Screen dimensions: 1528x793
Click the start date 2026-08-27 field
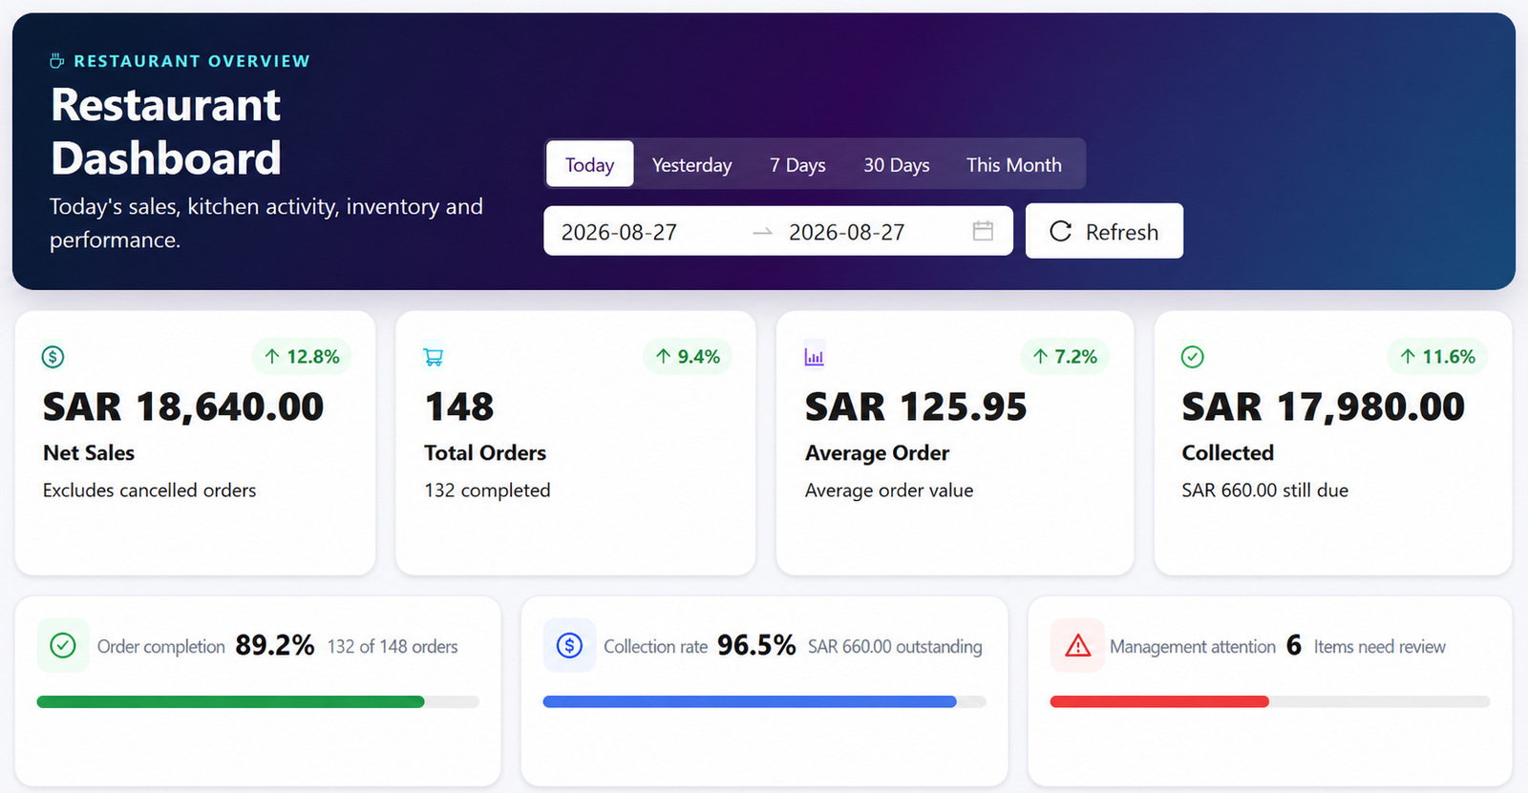pos(619,232)
